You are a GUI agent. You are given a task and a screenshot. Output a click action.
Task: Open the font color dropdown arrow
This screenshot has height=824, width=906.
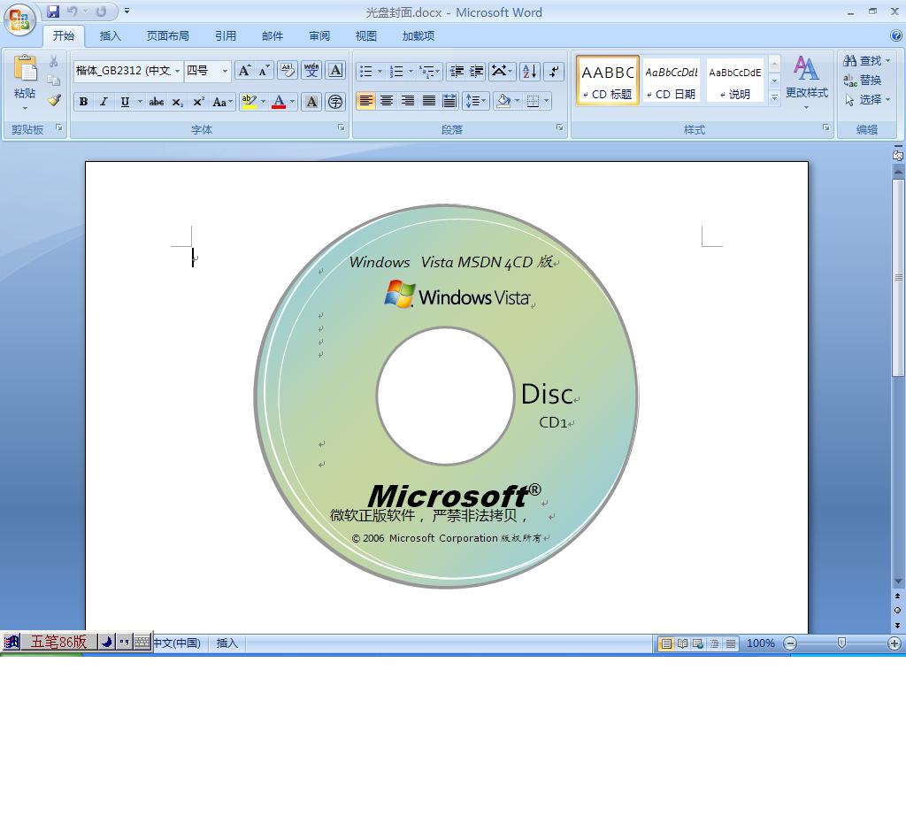pos(292,102)
